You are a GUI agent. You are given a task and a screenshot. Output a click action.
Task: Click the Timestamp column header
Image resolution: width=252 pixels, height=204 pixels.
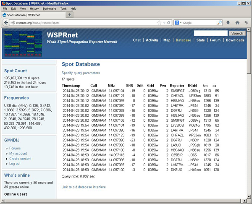pos(71,86)
